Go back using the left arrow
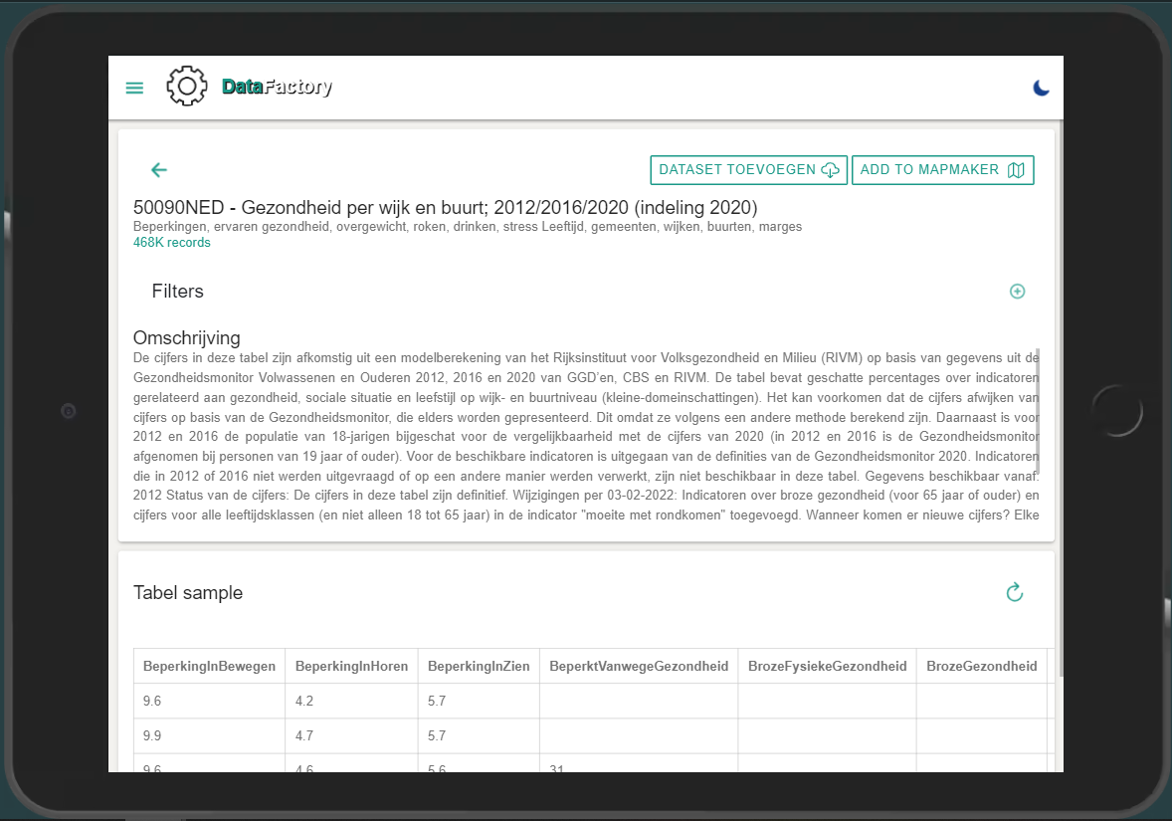Screen dimensions: 1172x821 point(159,170)
